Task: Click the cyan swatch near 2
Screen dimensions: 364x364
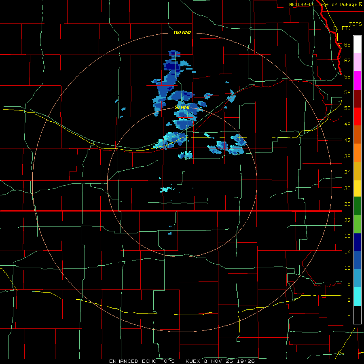Action: click(x=357, y=296)
